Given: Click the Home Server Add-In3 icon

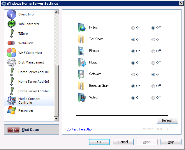Looking at the screenshot, I should coord(12,82).
